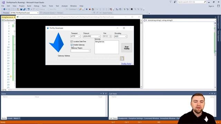Open the Thriftly Portal link

tap(126, 64)
